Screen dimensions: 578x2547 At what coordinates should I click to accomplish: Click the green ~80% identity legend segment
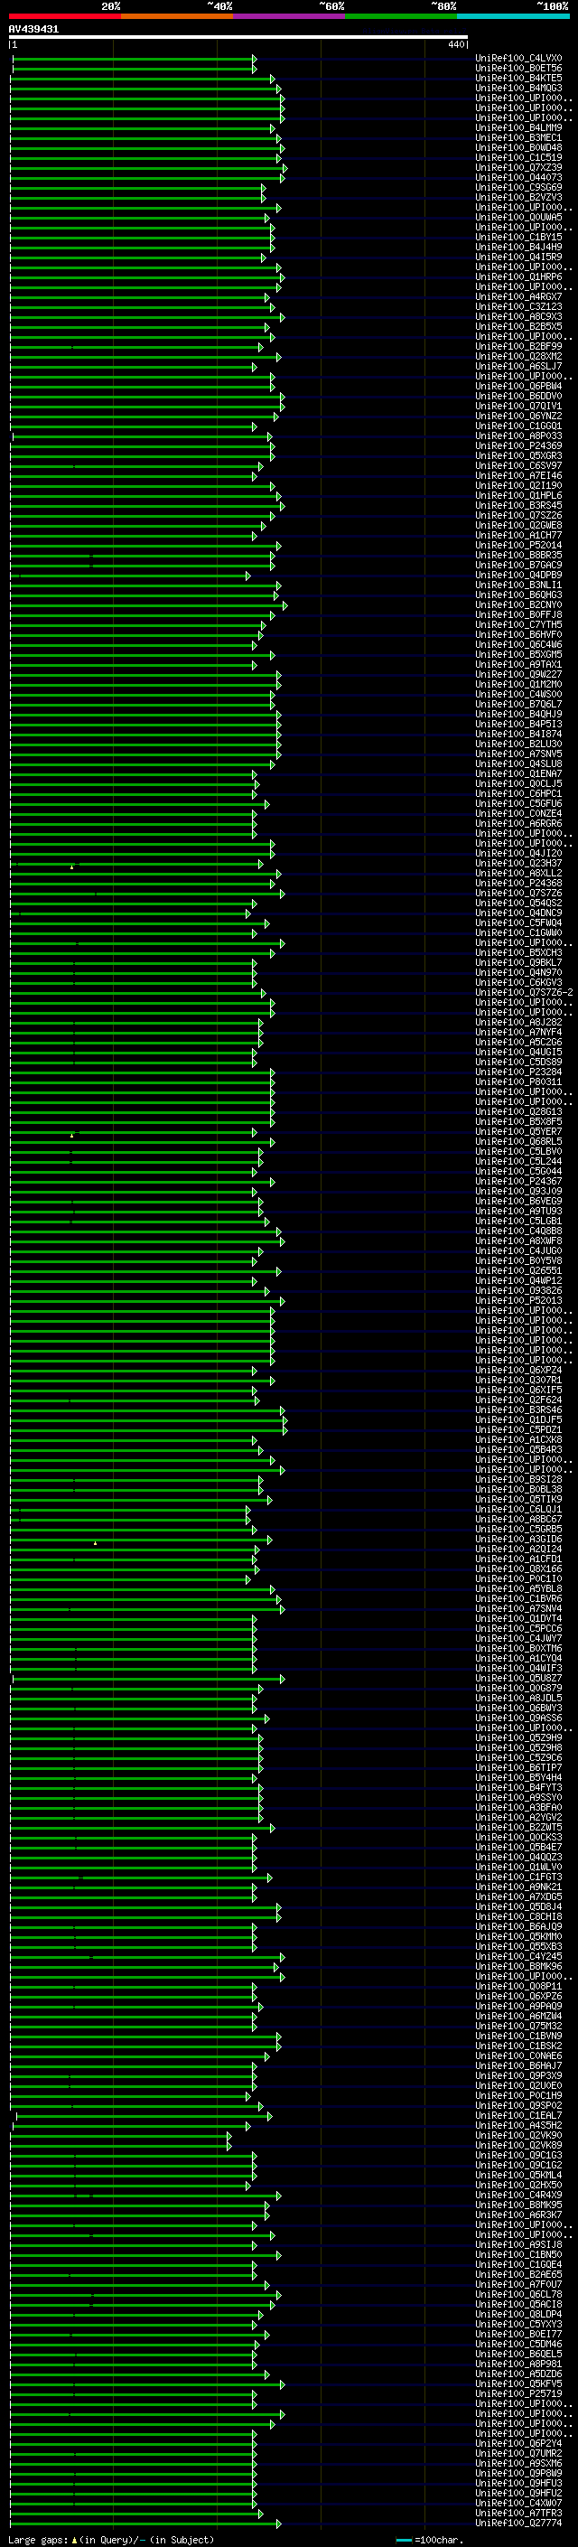click(401, 16)
